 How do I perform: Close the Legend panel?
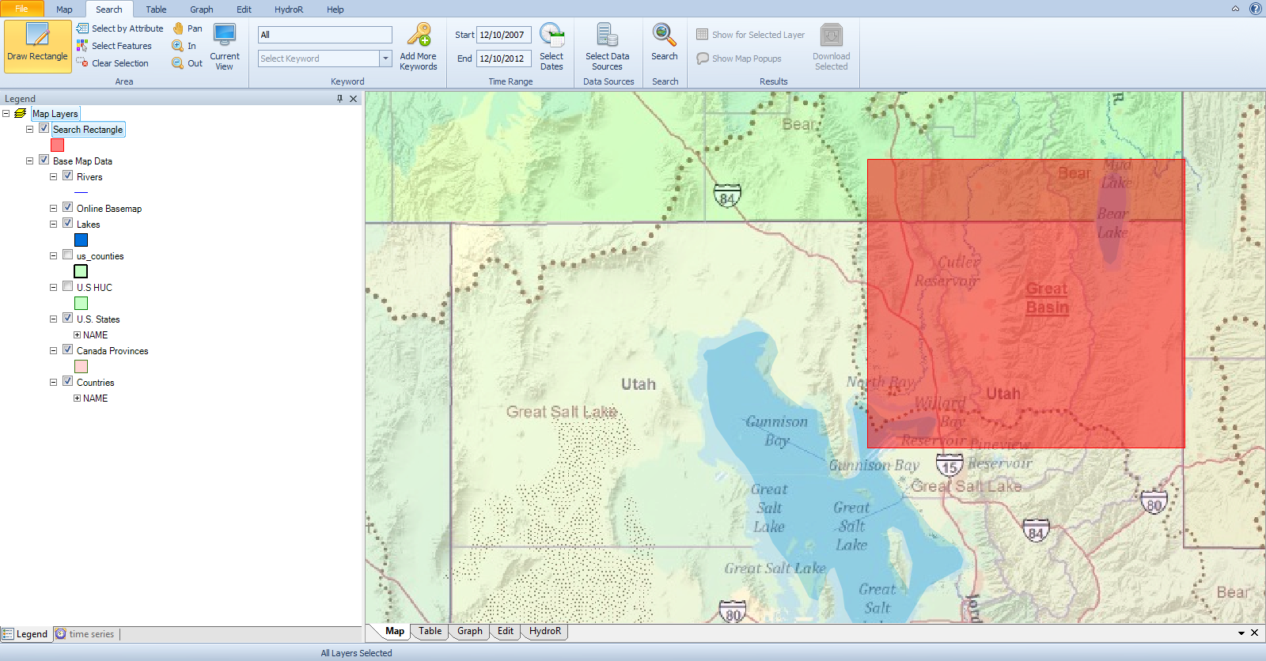pyautogui.click(x=354, y=99)
